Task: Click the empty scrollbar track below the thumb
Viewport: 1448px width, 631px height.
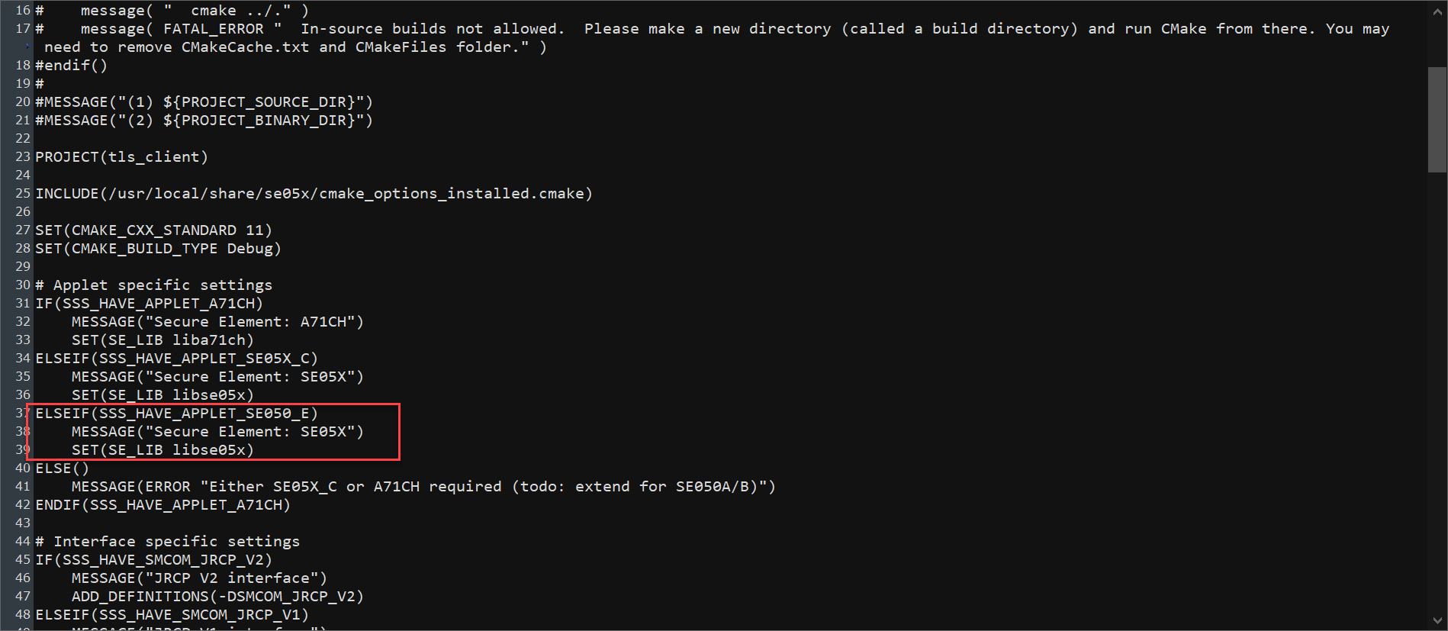Action: pos(1437,381)
